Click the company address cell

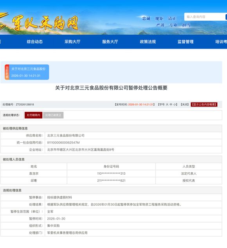[133, 150]
